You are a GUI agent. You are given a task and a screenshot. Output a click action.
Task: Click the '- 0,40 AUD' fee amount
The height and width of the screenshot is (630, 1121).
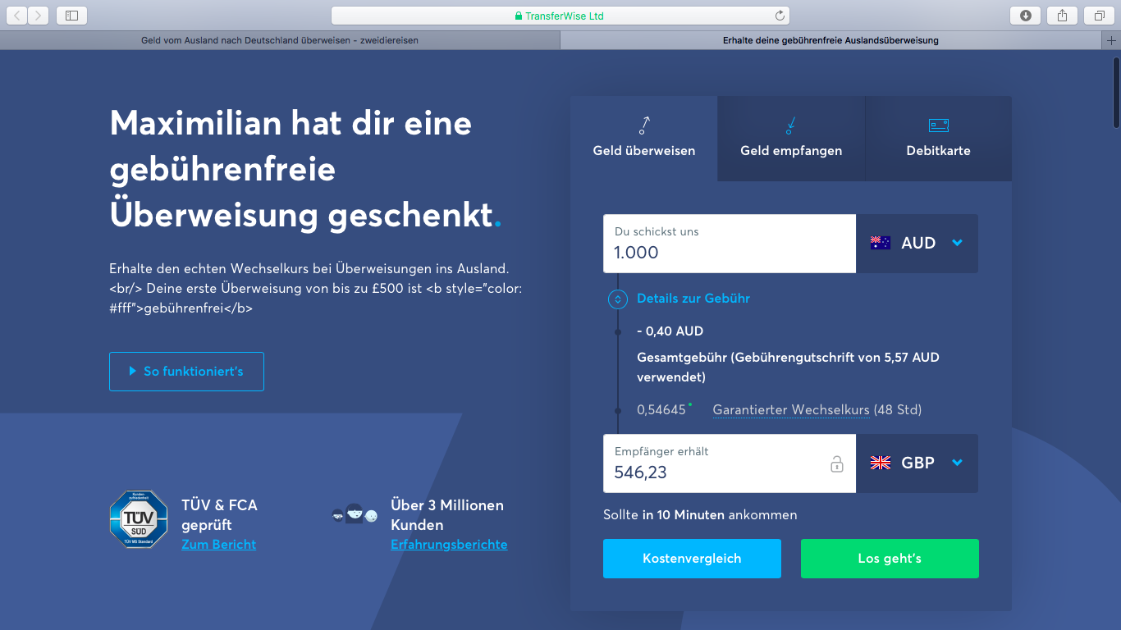[670, 331]
